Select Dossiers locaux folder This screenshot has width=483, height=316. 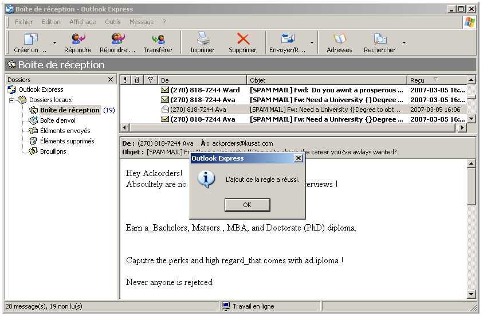(x=50, y=100)
